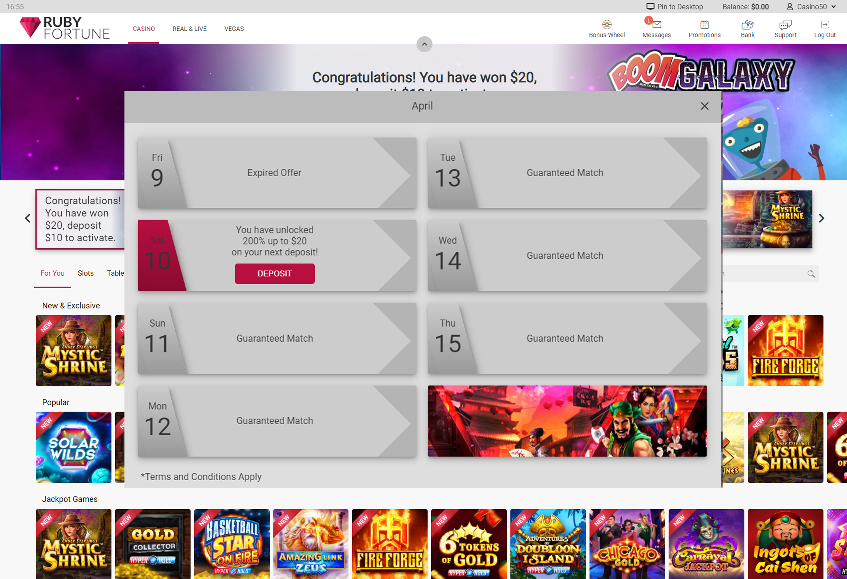The height and width of the screenshot is (579, 847).
Task: Click the search magnifier icon
Action: (811, 274)
